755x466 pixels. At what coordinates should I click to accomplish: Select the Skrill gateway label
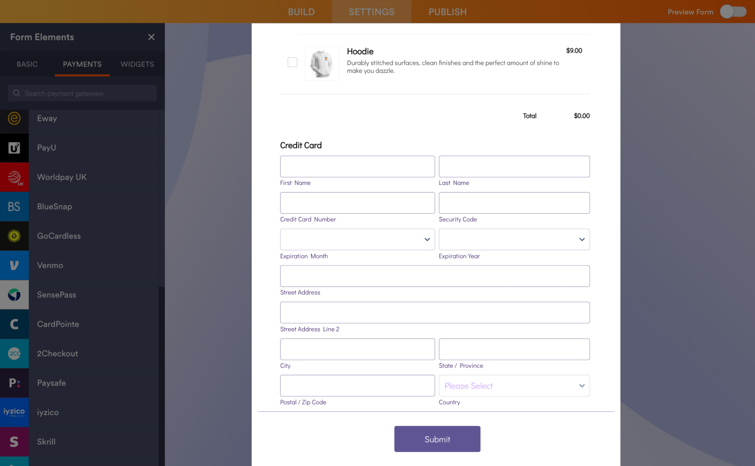tap(46, 441)
